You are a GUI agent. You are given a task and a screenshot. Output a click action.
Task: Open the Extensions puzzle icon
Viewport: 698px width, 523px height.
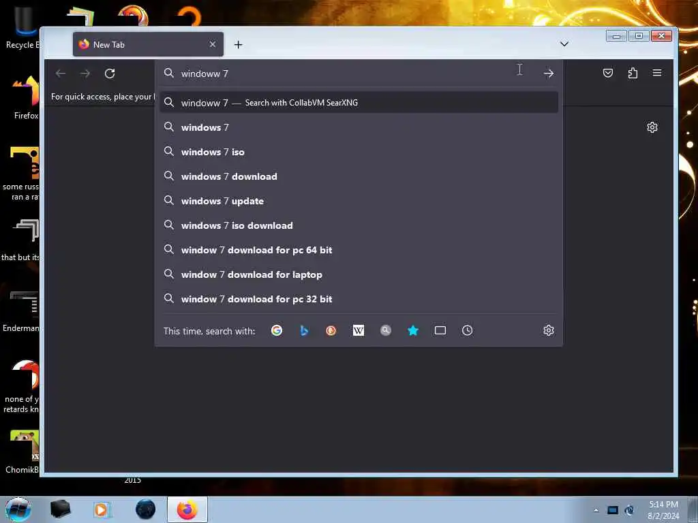[x=633, y=73]
